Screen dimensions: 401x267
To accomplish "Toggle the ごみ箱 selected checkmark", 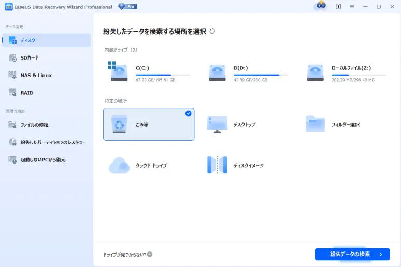I will [x=188, y=113].
